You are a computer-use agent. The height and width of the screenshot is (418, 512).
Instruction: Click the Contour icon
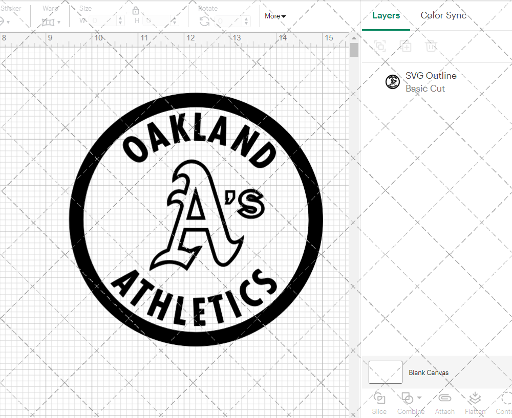[505, 399]
